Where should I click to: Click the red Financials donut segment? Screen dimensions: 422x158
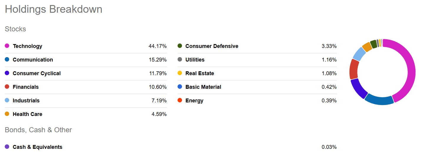tap(354, 69)
